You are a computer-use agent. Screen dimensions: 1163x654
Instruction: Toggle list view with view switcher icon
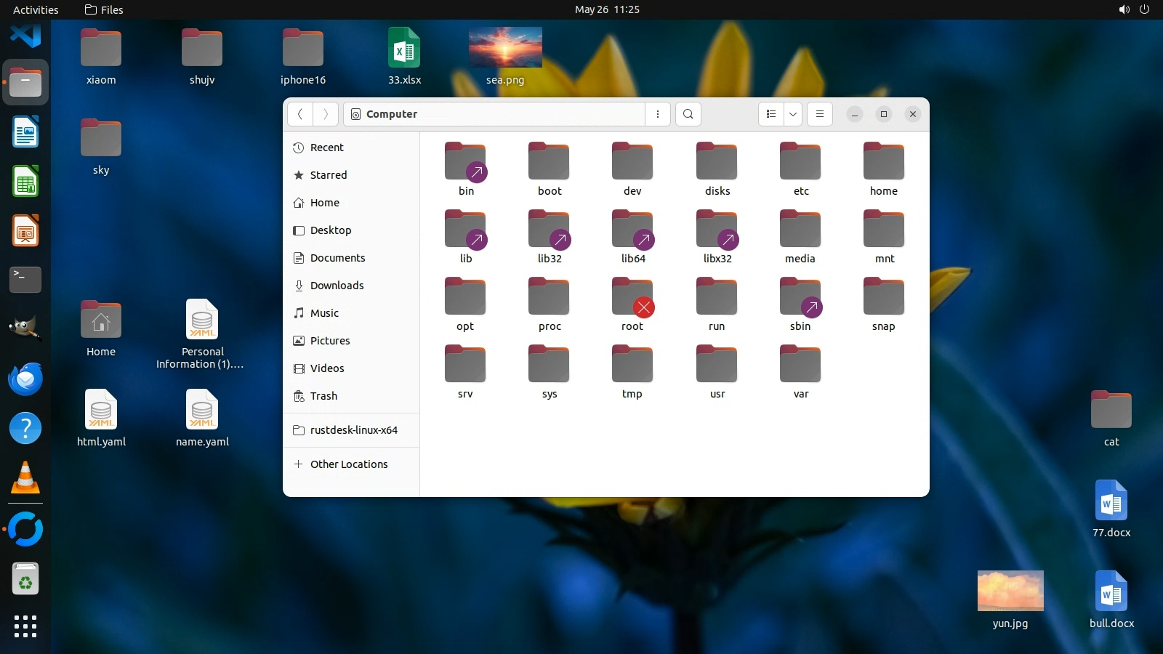(771, 114)
